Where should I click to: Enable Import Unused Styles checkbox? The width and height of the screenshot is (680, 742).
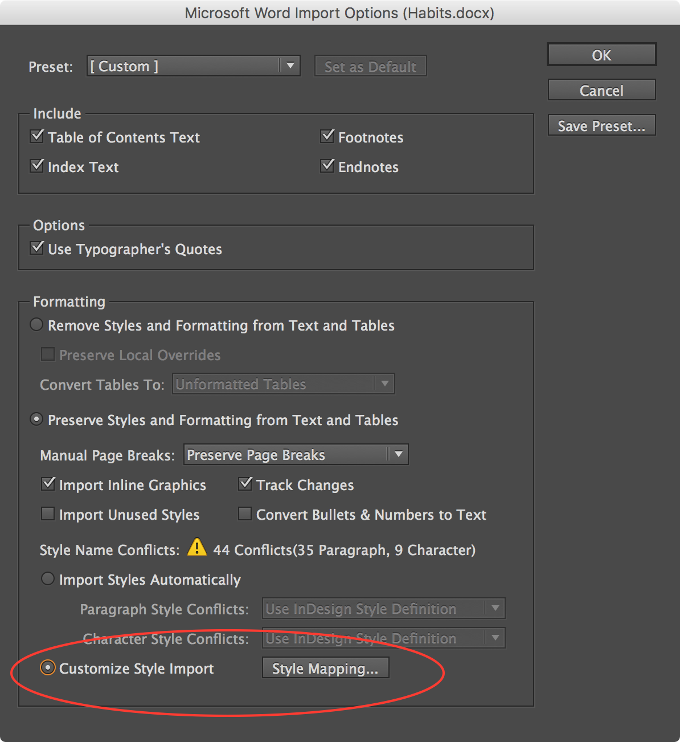[48, 514]
